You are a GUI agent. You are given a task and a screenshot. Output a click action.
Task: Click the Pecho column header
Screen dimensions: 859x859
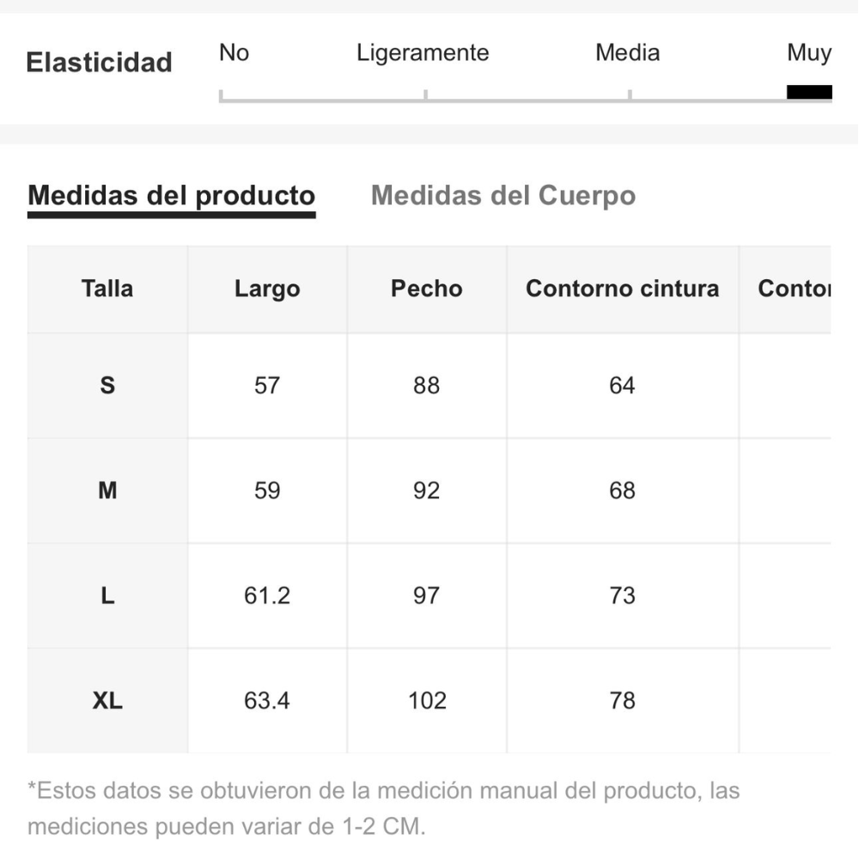pos(426,289)
